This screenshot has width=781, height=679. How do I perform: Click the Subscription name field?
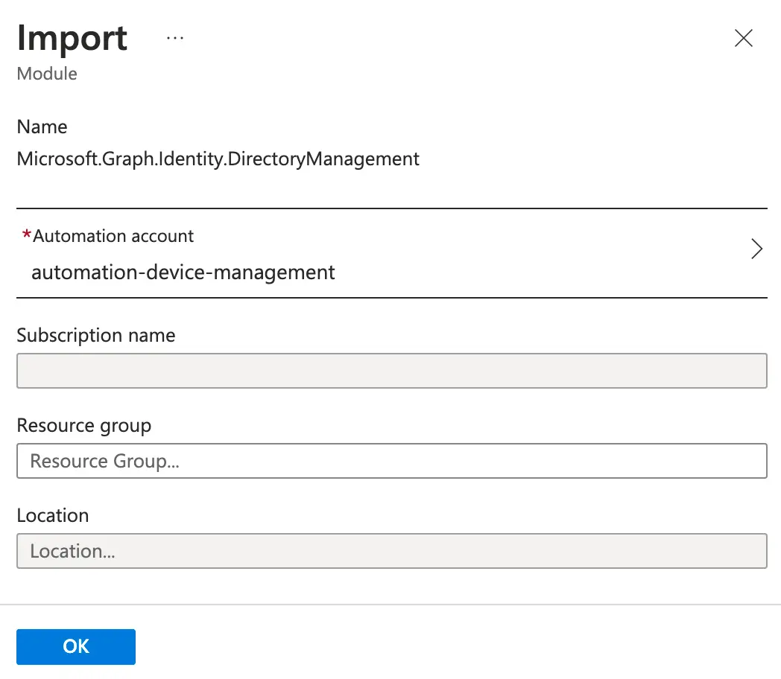click(391, 371)
